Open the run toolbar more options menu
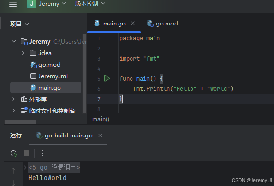 coord(42,153)
